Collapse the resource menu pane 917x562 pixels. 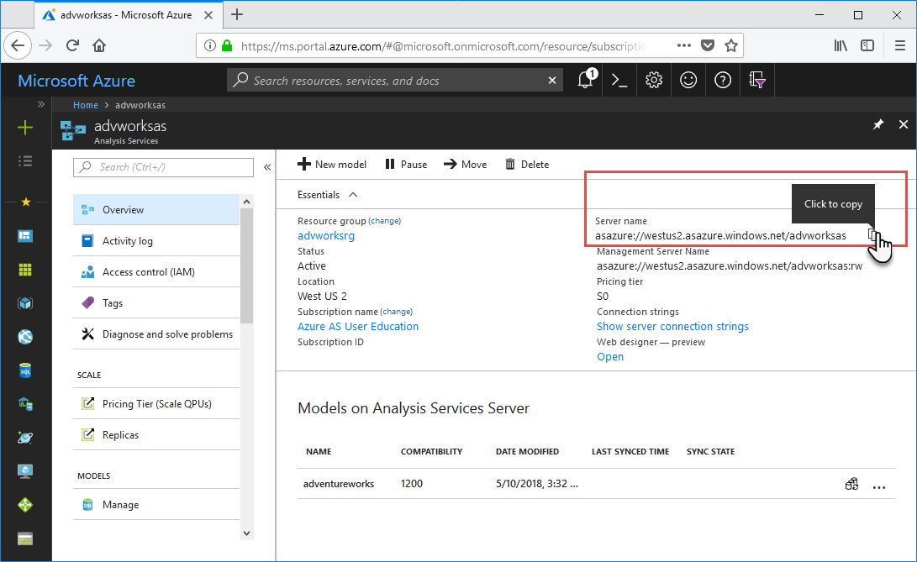tap(267, 167)
